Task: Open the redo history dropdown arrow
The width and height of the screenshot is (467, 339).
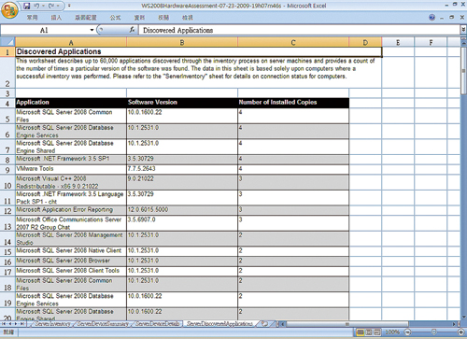Action: pos(58,6)
